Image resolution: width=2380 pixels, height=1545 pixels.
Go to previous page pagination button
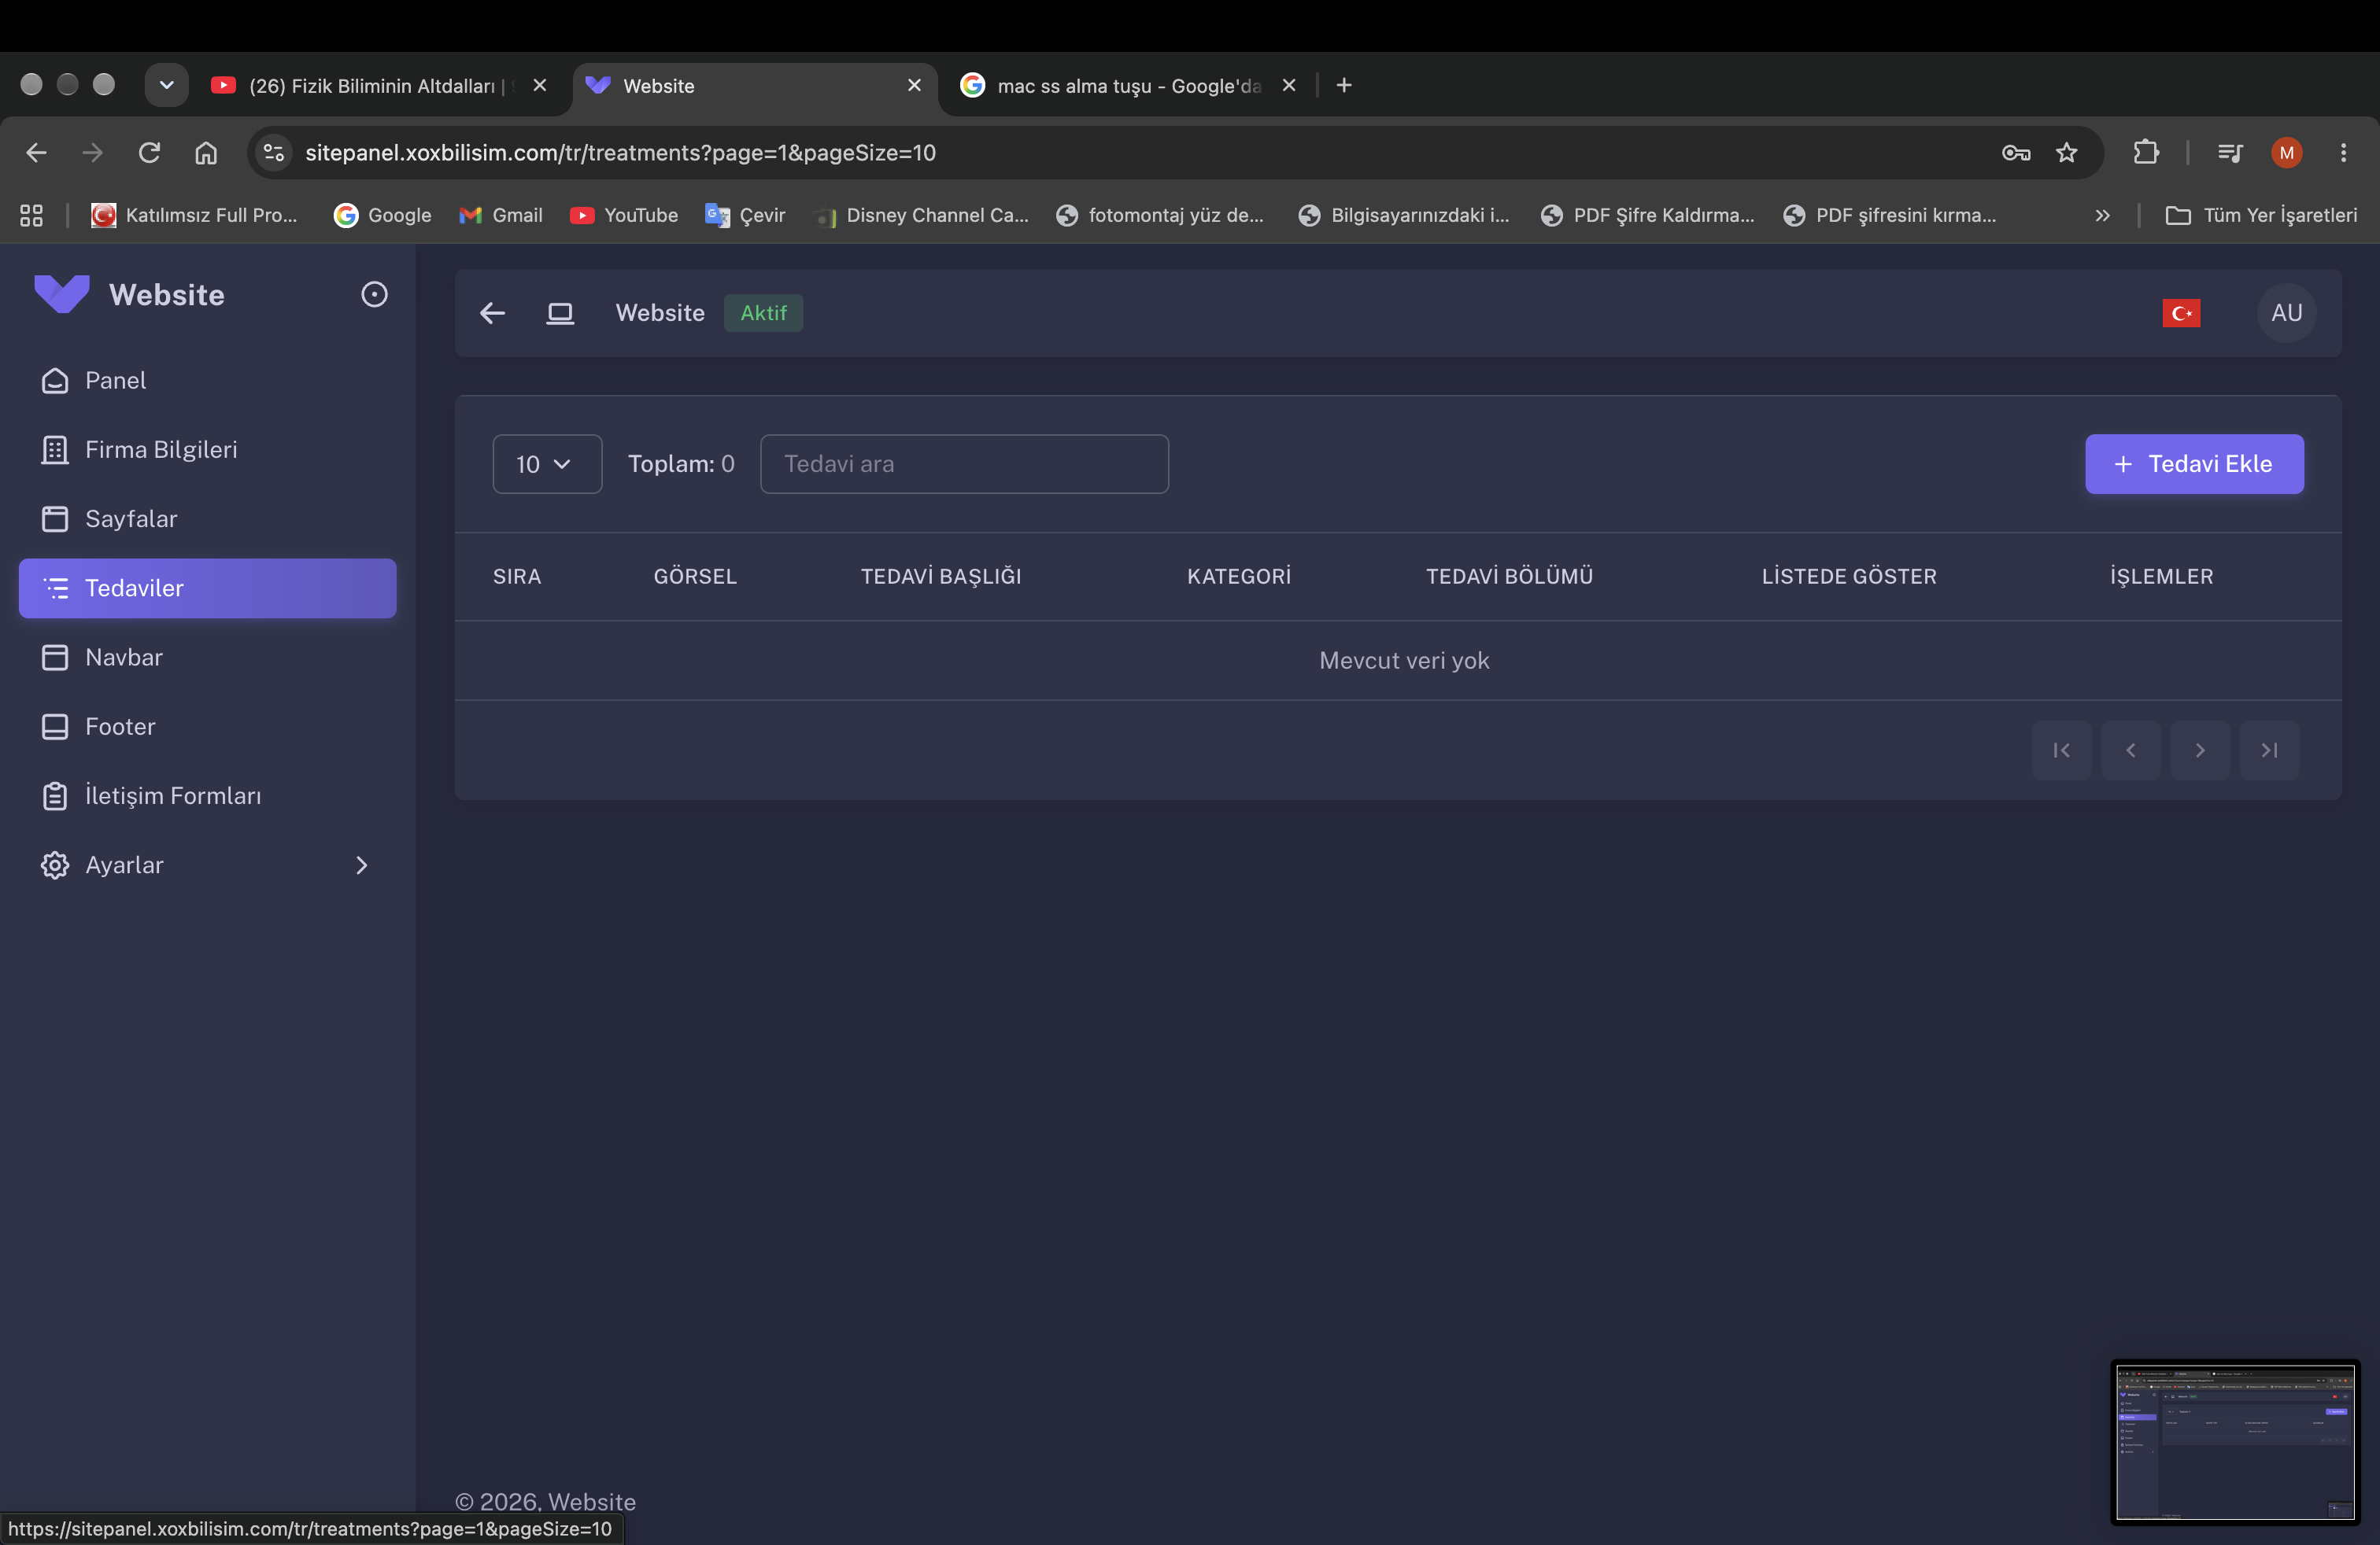pos(2130,750)
